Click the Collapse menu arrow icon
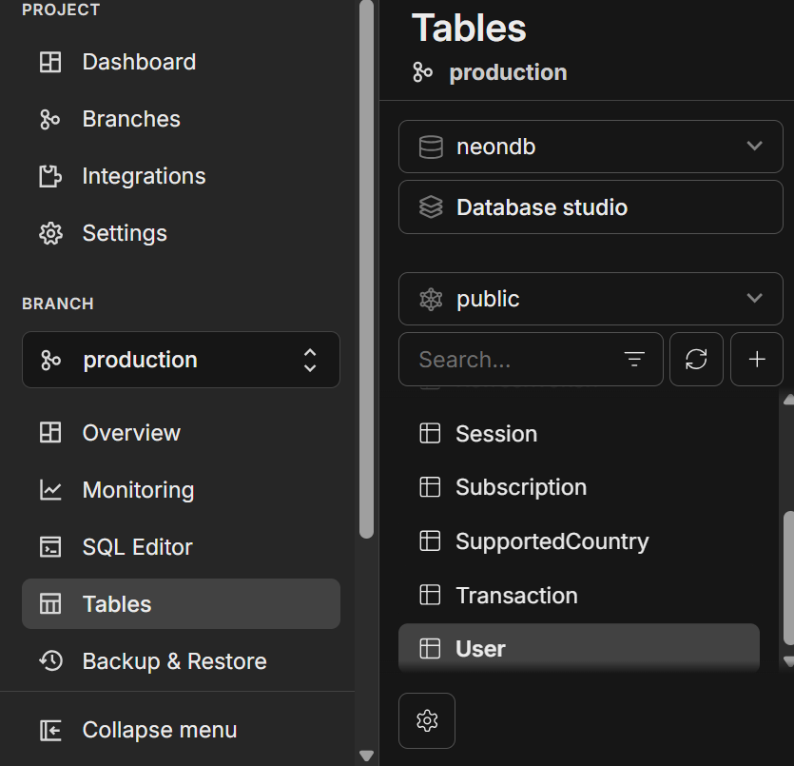 tap(50, 730)
